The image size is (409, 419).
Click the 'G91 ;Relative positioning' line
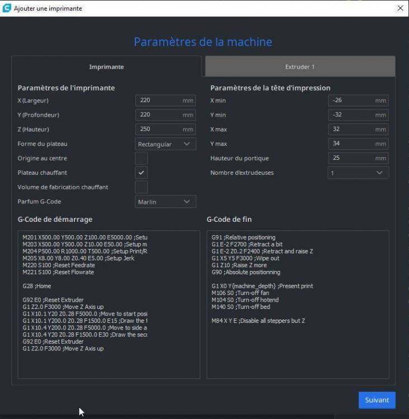243,237
